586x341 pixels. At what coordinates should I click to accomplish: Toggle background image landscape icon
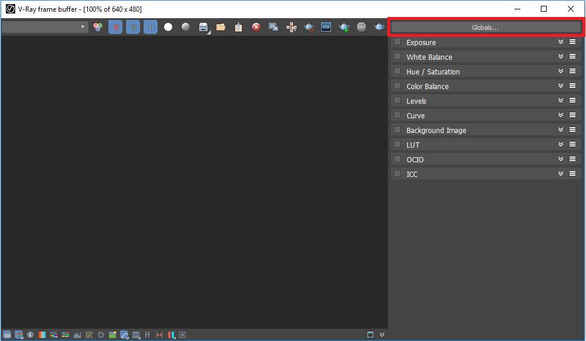click(113, 335)
